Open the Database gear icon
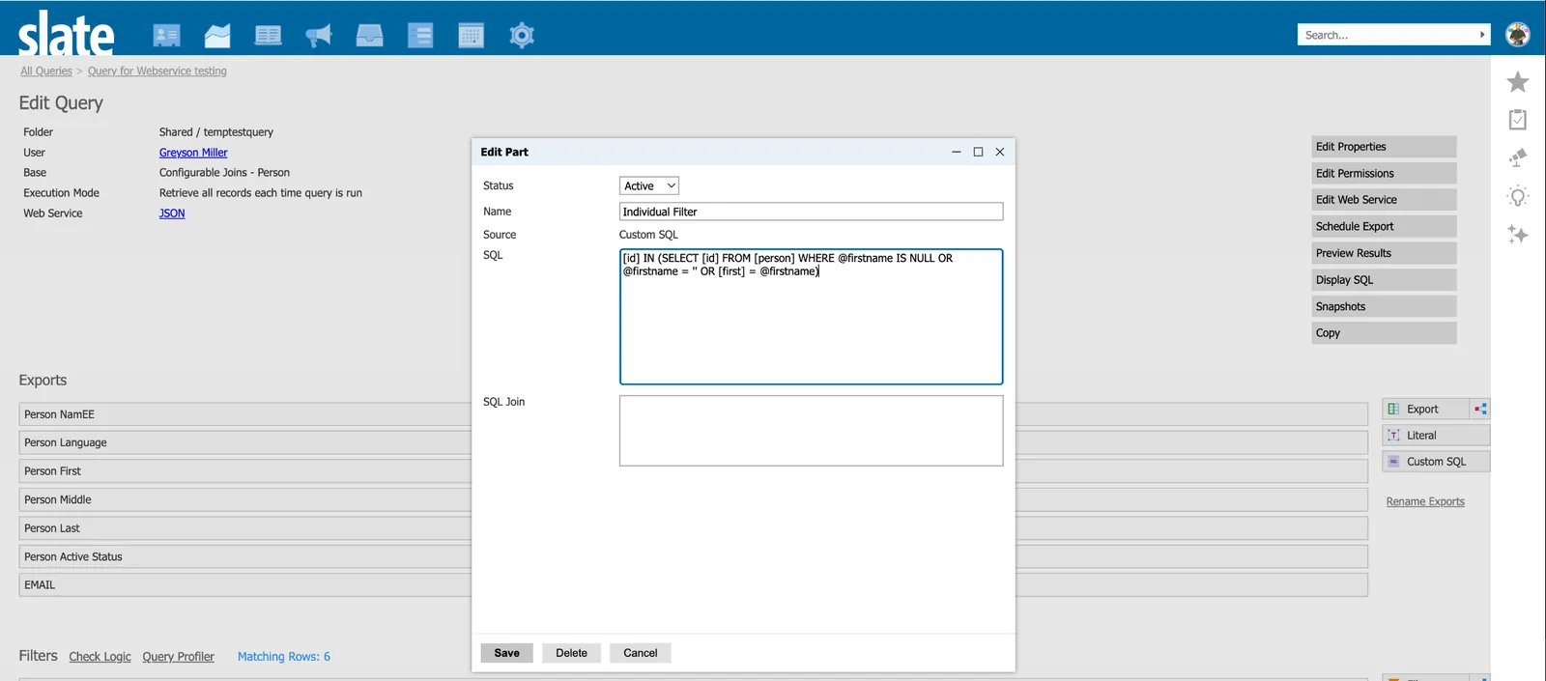The image size is (1546, 681). pos(522,36)
